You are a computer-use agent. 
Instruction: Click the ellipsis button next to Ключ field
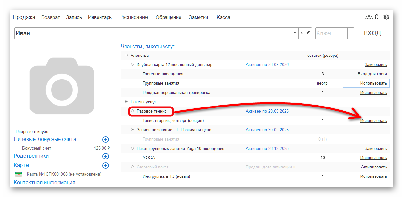pyautogui.click(x=351, y=33)
